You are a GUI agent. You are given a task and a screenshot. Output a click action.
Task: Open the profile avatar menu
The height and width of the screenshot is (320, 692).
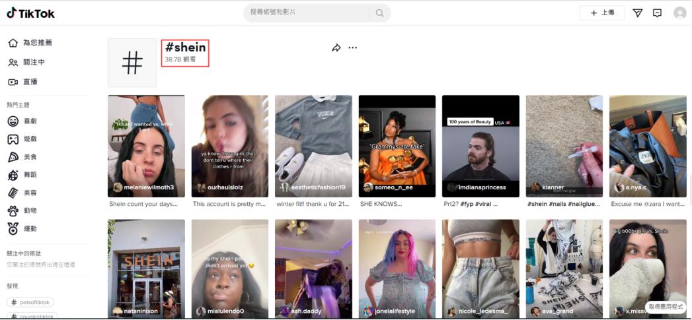coord(679,13)
